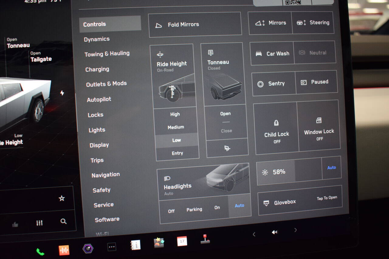
Task: Open Steering adjustment
Action: pos(313,22)
